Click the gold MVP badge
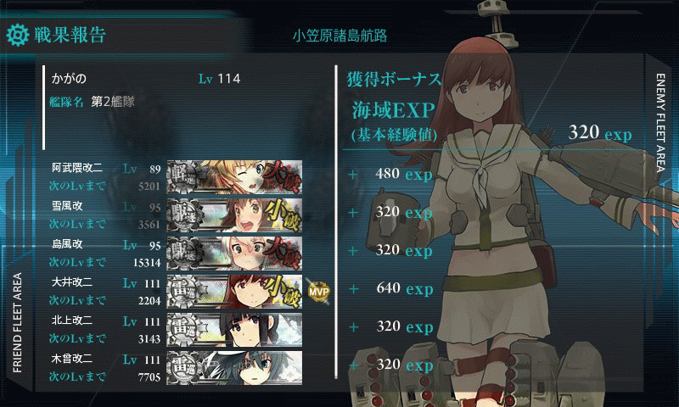Image resolution: width=679 pixels, height=407 pixels. click(x=318, y=292)
